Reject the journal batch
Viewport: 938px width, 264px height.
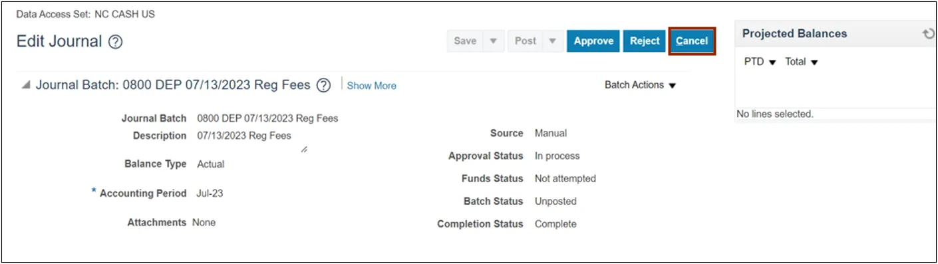point(645,41)
